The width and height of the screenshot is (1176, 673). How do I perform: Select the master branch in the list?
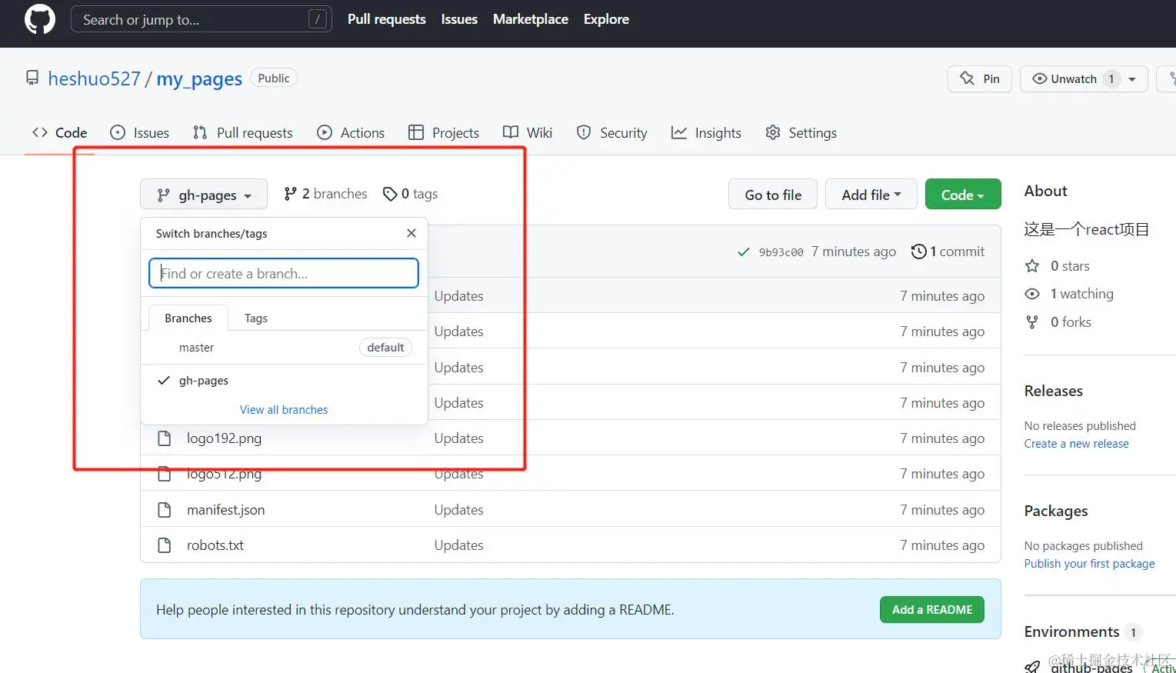(x=284, y=348)
